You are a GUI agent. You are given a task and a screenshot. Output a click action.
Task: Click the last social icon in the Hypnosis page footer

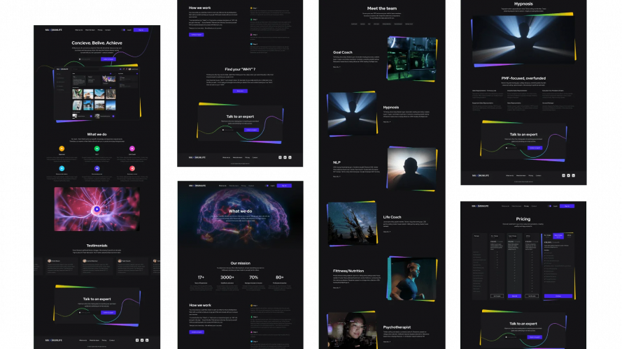coord(573,175)
